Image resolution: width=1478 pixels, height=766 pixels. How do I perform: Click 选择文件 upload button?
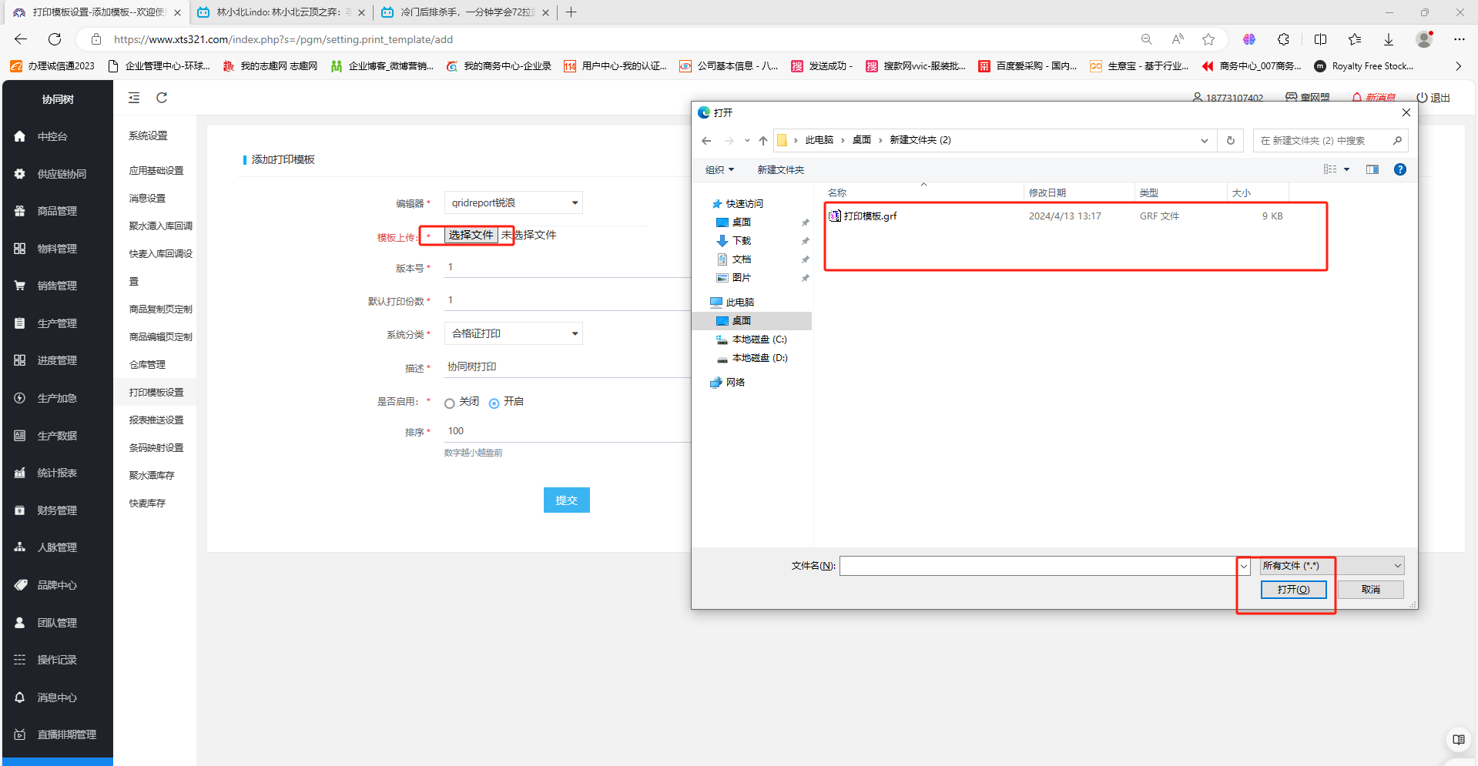pos(471,235)
